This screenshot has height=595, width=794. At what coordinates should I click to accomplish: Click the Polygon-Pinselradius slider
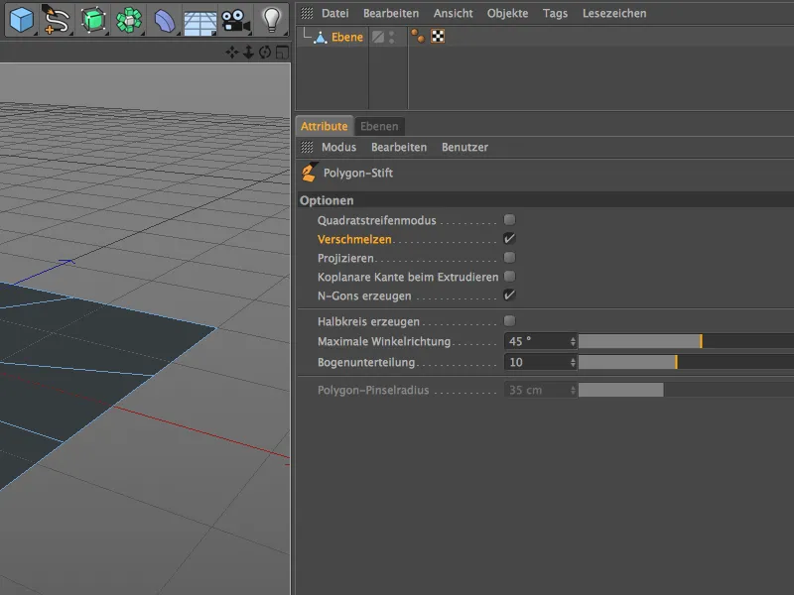pyautogui.click(x=686, y=390)
